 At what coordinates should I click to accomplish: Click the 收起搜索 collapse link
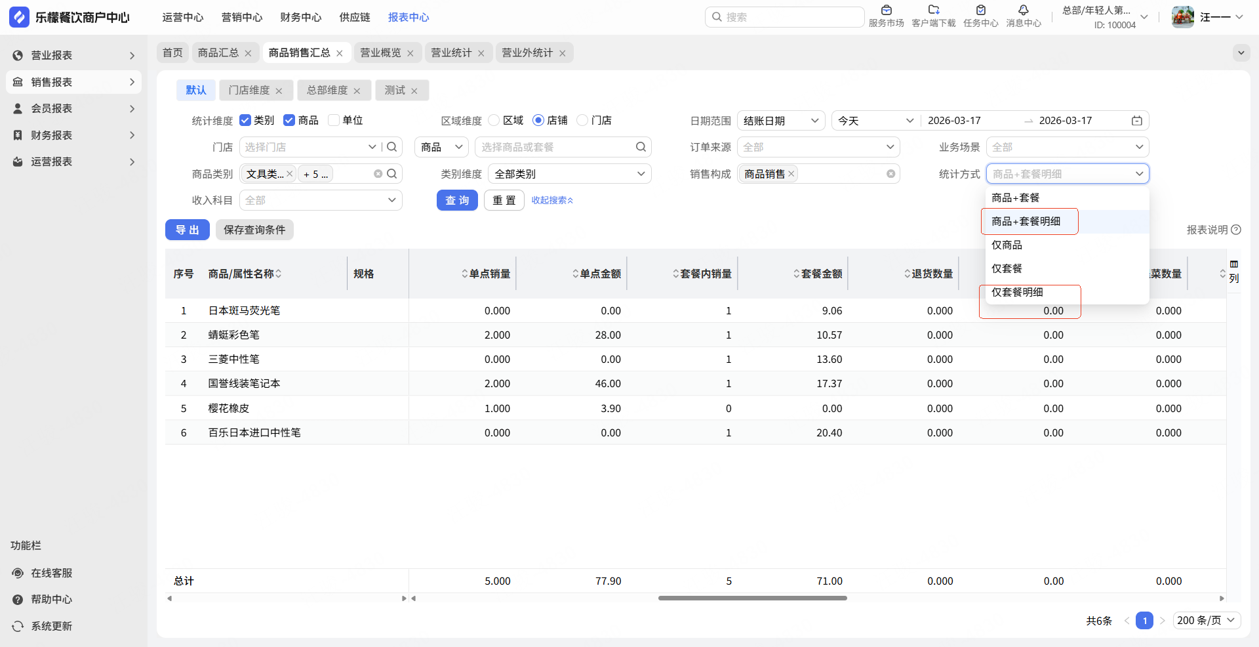point(552,200)
